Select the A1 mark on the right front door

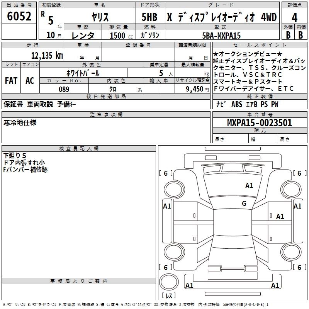(x=280, y=217)
